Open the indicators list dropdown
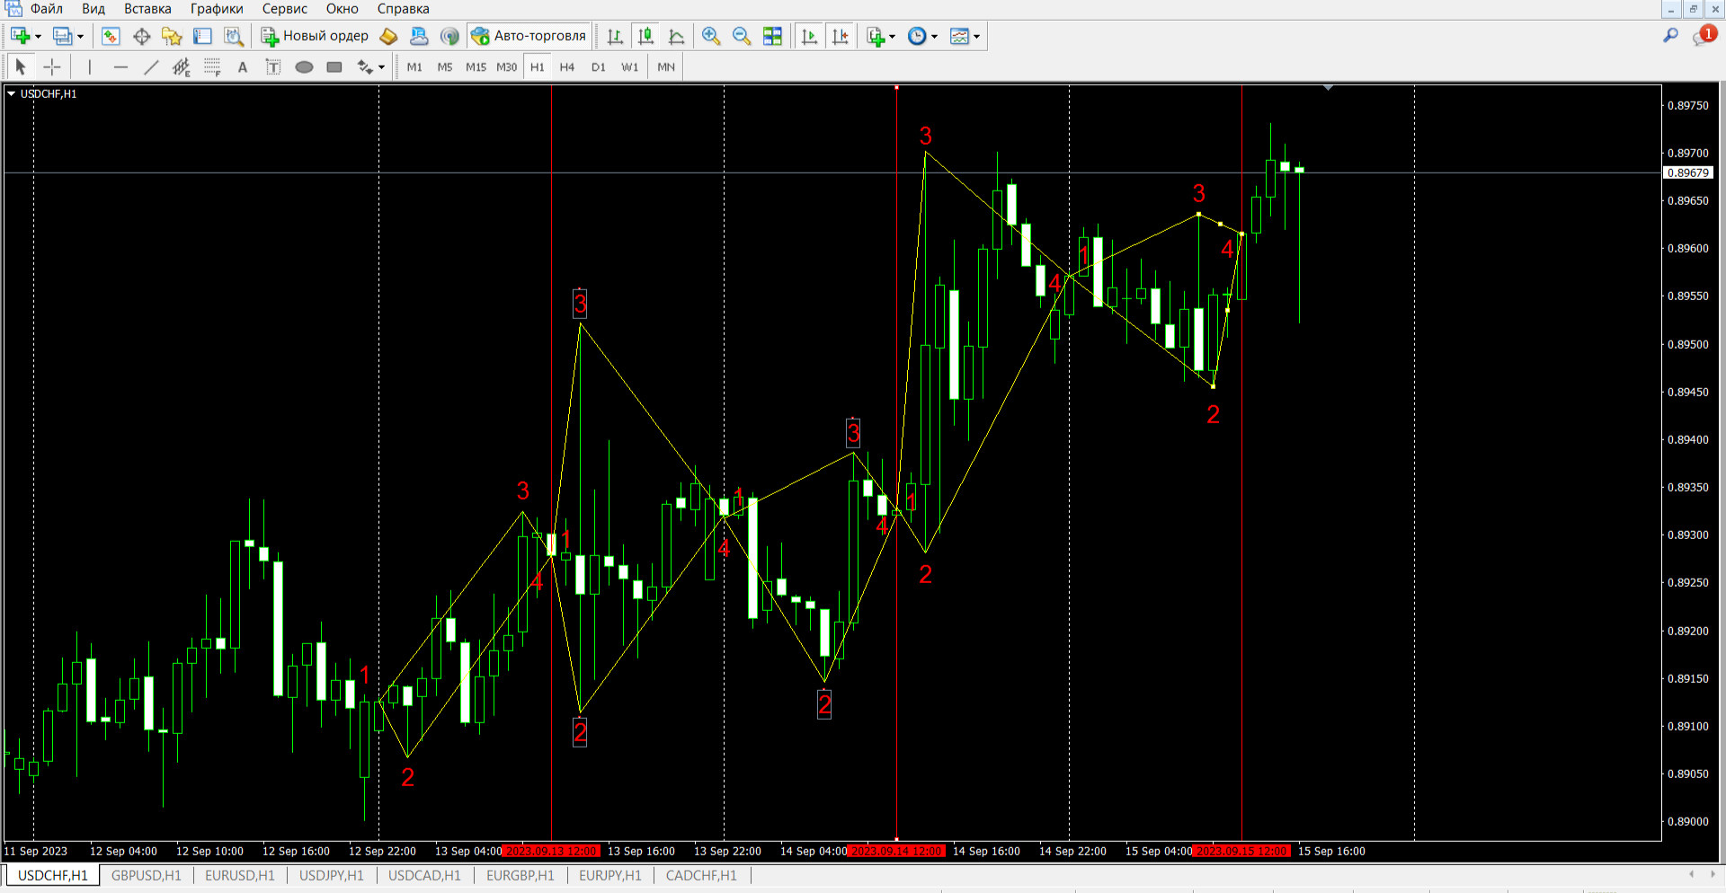The image size is (1726, 893). [x=880, y=36]
